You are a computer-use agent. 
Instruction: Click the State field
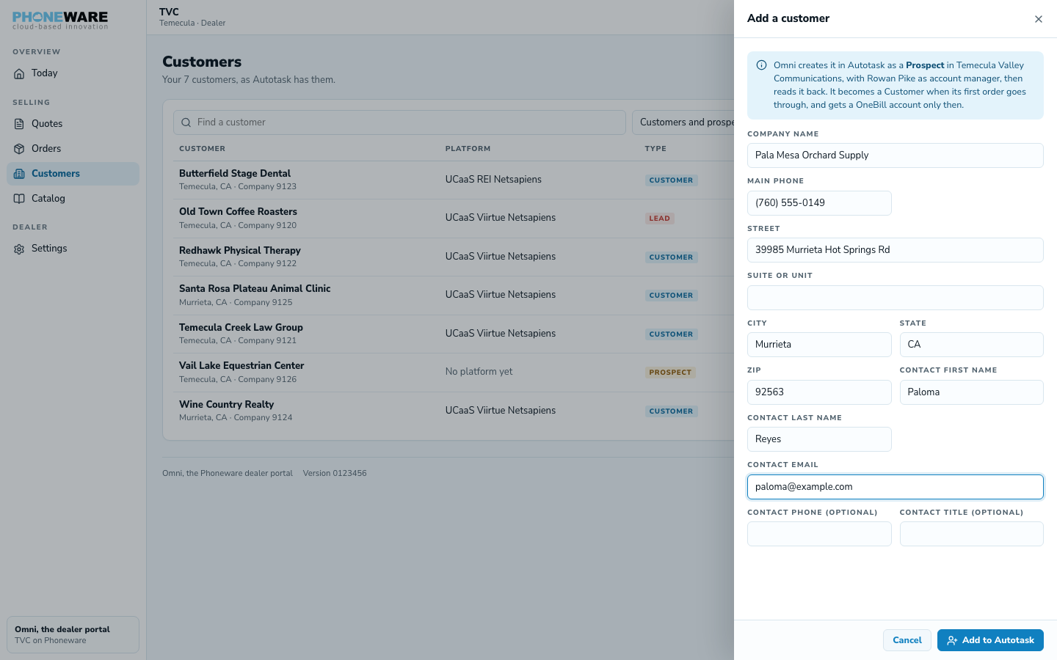coord(972,345)
